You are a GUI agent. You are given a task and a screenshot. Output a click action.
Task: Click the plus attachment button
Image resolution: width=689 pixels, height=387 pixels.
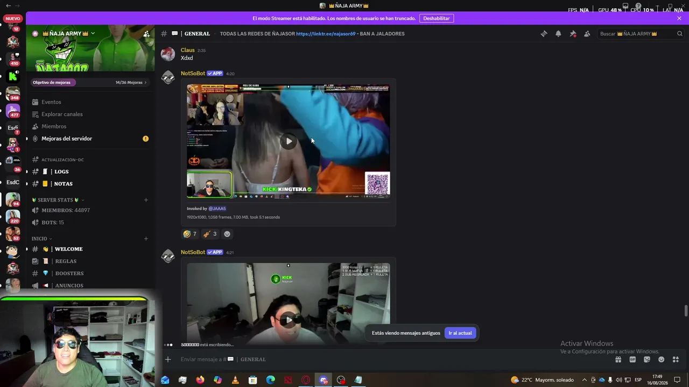(x=168, y=359)
